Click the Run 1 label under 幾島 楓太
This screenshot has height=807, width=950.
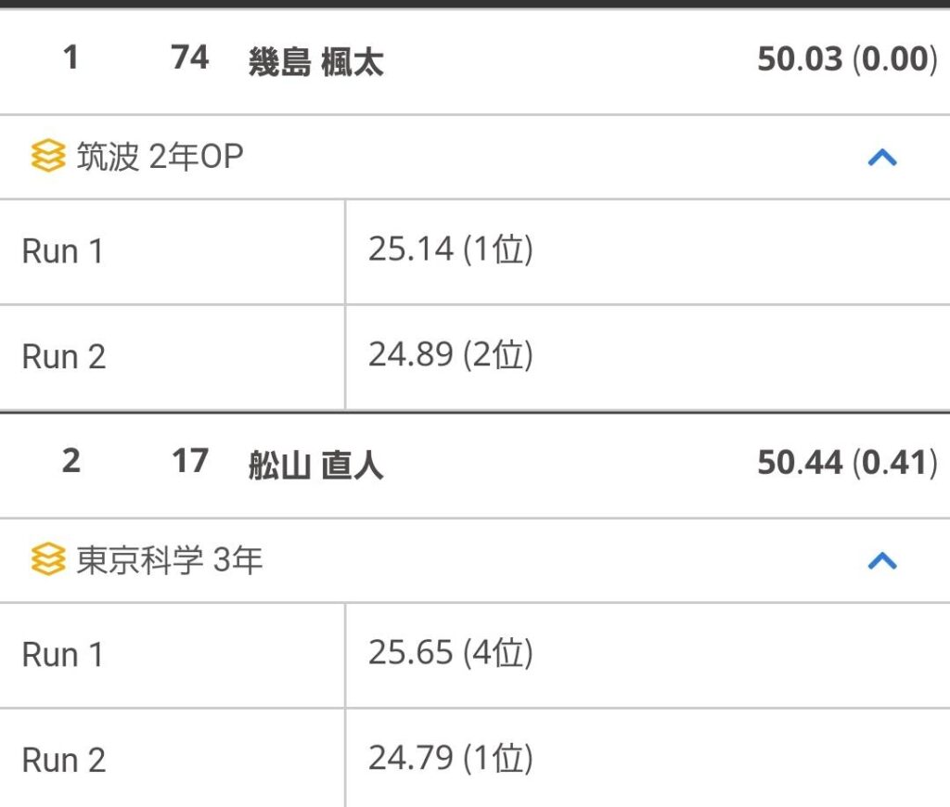pyautogui.click(x=62, y=250)
